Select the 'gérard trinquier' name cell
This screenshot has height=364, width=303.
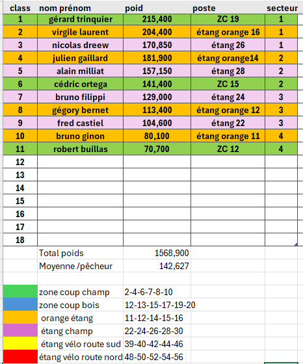pos(81,19)
